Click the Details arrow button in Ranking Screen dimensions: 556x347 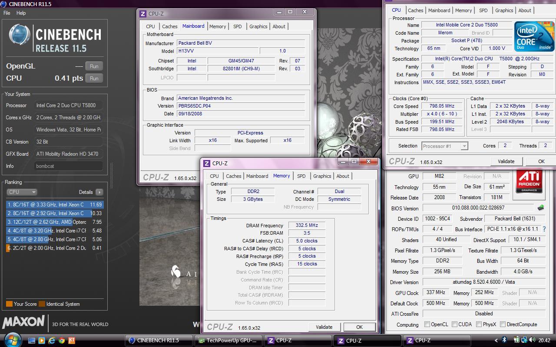click(x=99, y=192)
